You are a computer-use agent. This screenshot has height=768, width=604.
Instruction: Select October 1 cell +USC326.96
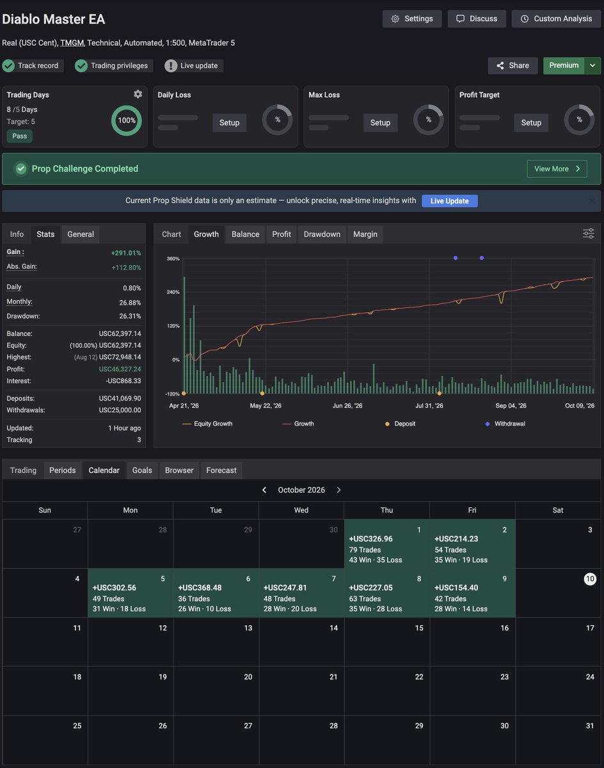coord(386,544)
